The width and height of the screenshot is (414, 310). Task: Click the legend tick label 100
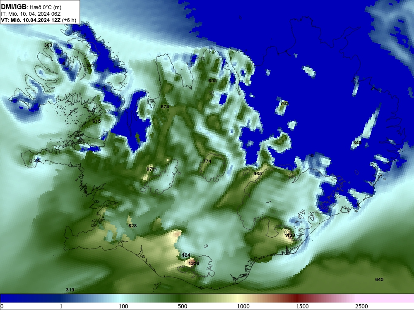click(123, 306)
